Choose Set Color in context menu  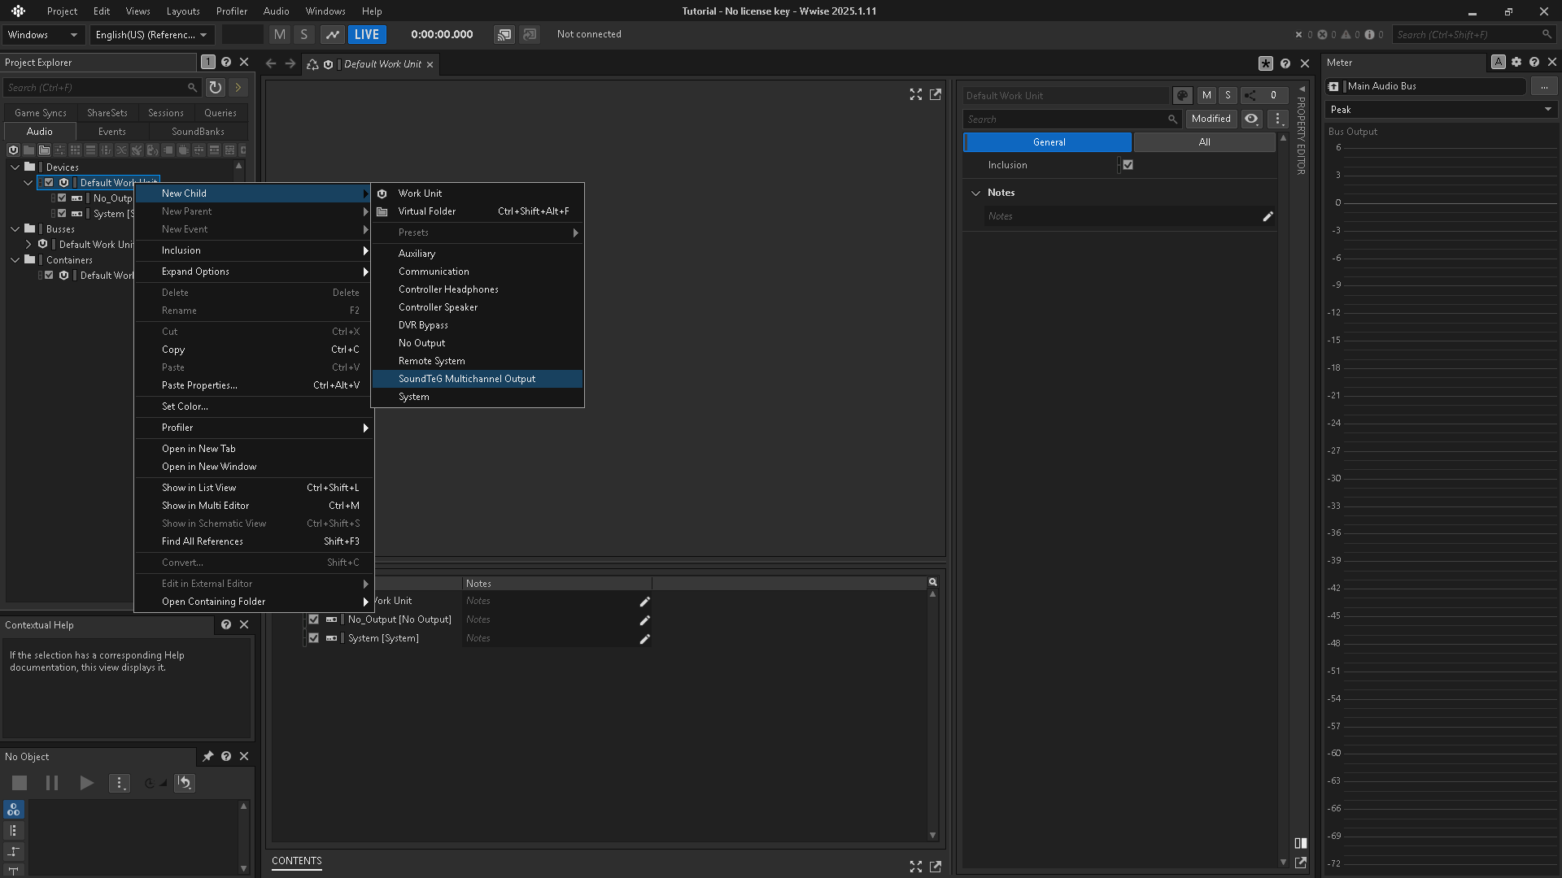(x=254, y=406)
